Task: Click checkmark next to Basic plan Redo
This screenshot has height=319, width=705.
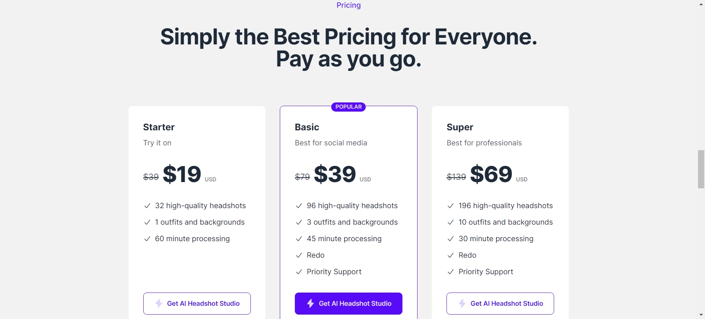Action: pyautogui.click(x=299, y=255)
